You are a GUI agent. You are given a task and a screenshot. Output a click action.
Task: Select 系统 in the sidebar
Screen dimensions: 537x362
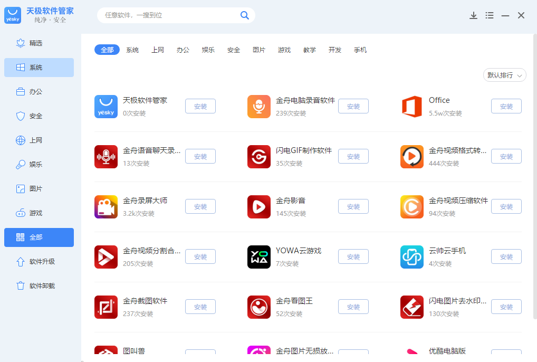[39, 68]
